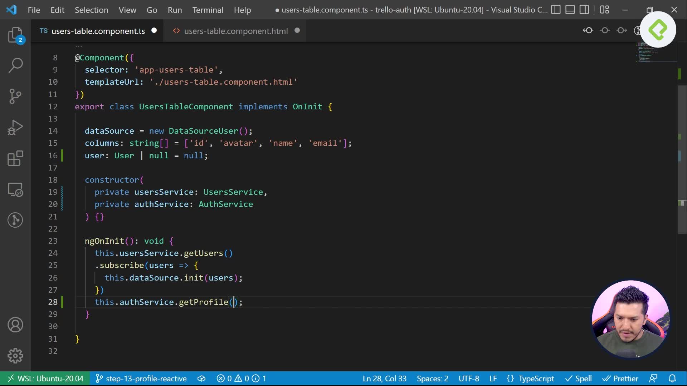The image size is (687, 386).
Task: Close the users-table.component.ts unsaved tab dot
Action: click(x=154, y=31)
